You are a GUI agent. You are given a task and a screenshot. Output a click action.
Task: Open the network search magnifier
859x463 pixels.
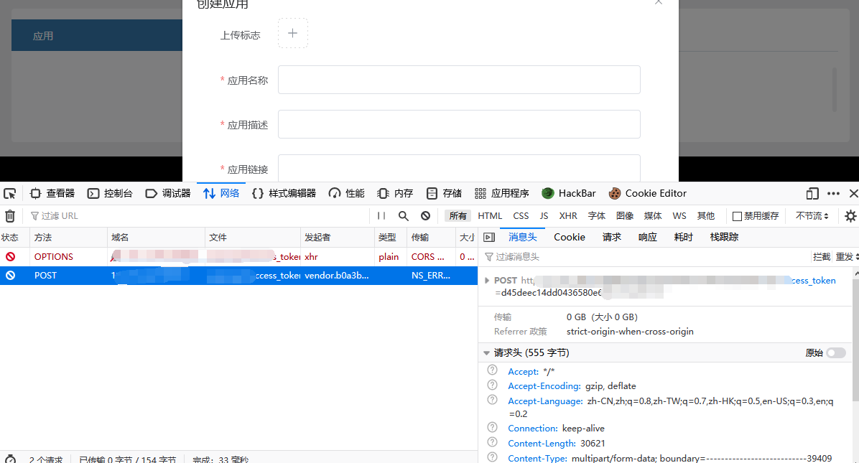coord(404,215)
